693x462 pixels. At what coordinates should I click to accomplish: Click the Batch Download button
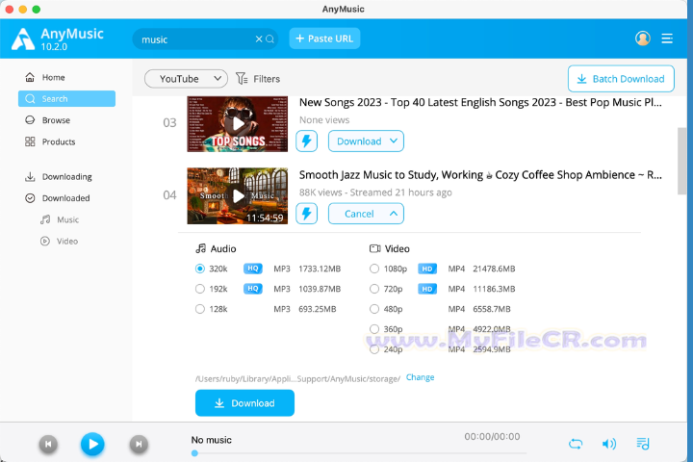[621, 79]
